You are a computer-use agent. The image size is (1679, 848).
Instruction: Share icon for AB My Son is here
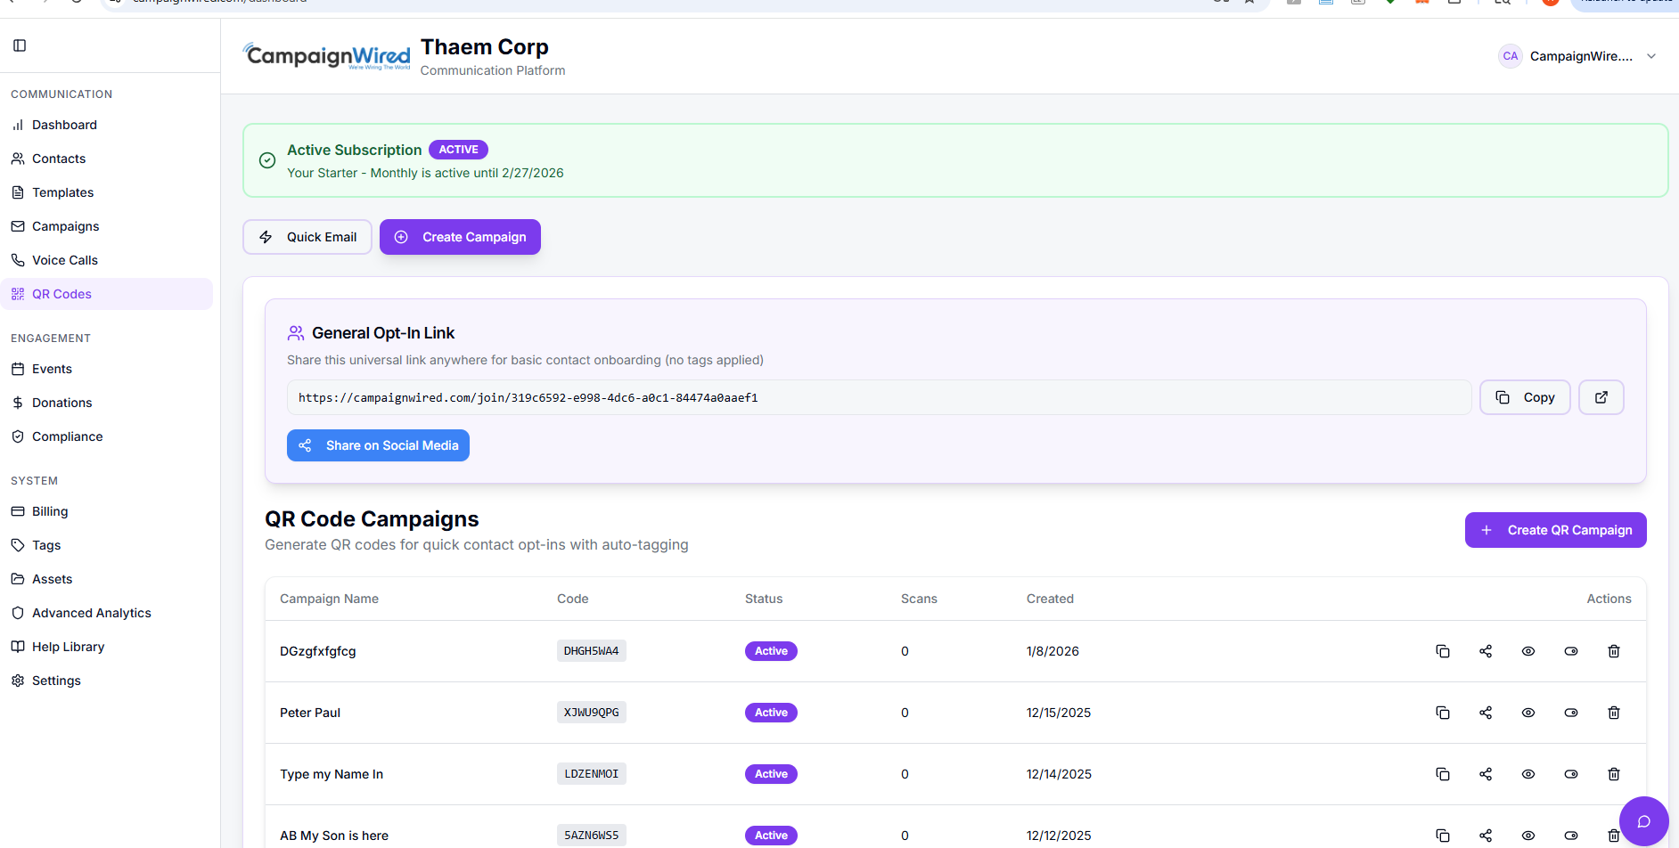point(1486,836)
